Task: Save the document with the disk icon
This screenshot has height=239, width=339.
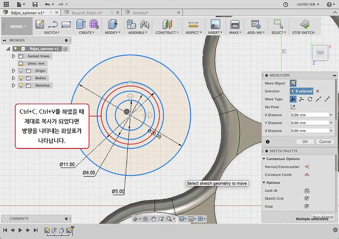Action: click(35, 4)
